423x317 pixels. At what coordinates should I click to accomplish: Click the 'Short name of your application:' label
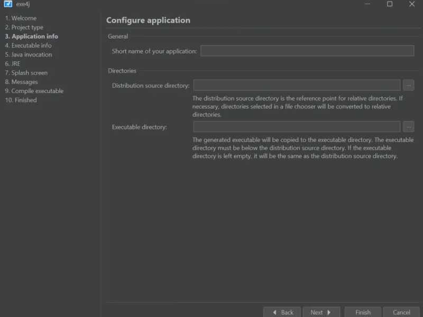pyautogui.click(x=154, y=51)
